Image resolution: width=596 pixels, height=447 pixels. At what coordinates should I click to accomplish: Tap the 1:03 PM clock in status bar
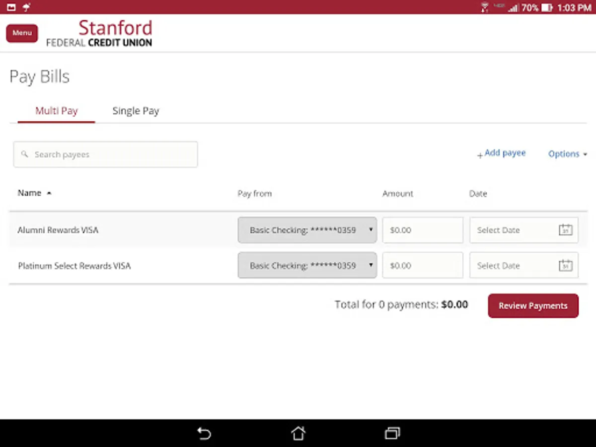tap(575, 7)
